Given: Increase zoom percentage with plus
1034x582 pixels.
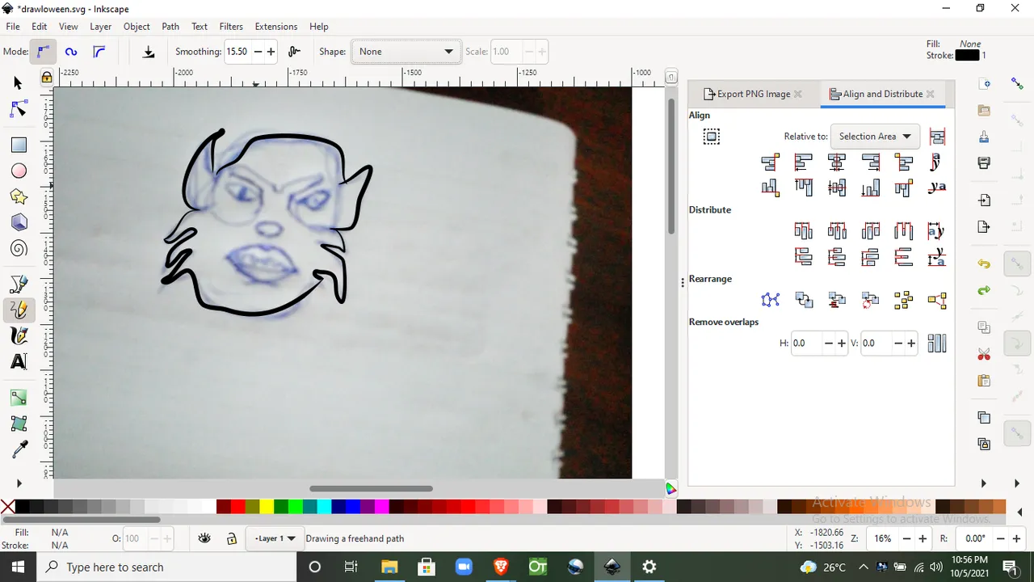Looking at the screenshot, I should [923, 538].
